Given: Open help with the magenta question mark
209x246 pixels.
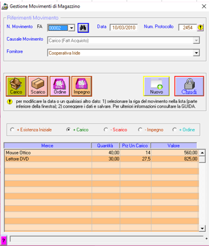Looking at the screenshot, I should (x=3, y=241).
